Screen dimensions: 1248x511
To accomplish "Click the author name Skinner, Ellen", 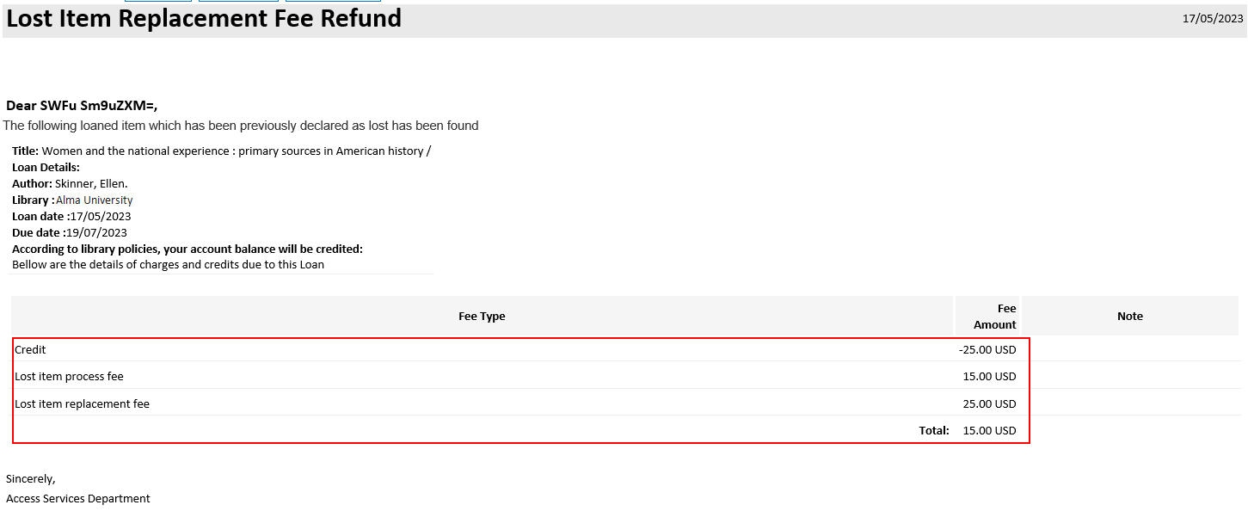I will click(91, 184).
